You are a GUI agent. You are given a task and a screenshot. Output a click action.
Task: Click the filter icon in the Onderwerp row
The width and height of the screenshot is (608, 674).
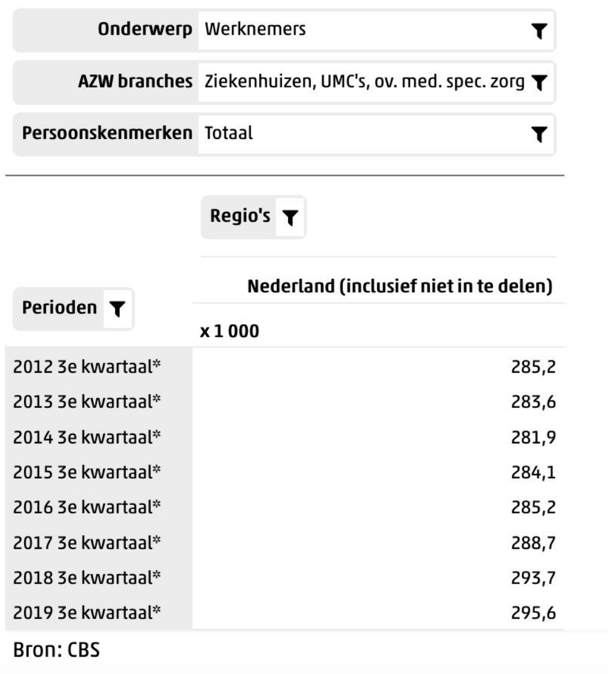[x=539, y=31]
